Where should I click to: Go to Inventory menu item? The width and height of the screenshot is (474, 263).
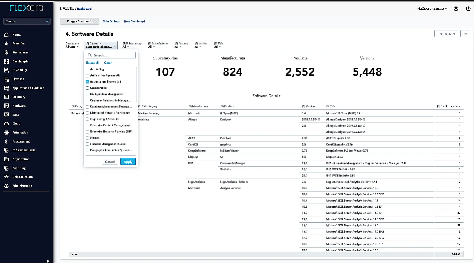[19, 97]
